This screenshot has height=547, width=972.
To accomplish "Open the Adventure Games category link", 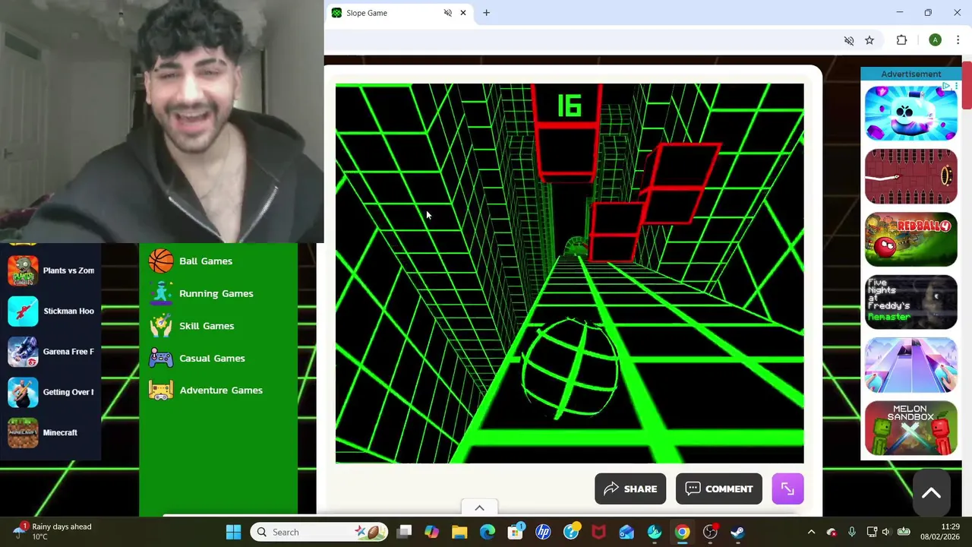I will [221, 390].
